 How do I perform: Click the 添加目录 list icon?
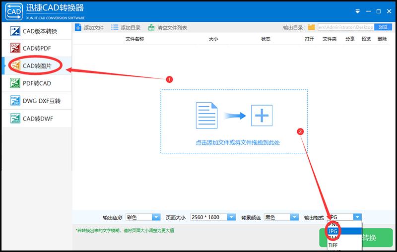(x=115, y=27)
